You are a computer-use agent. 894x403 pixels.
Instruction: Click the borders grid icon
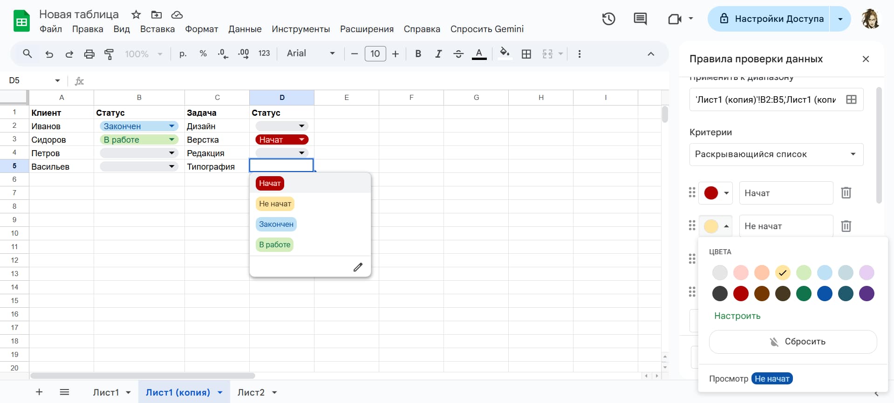[x=526, y=54]
